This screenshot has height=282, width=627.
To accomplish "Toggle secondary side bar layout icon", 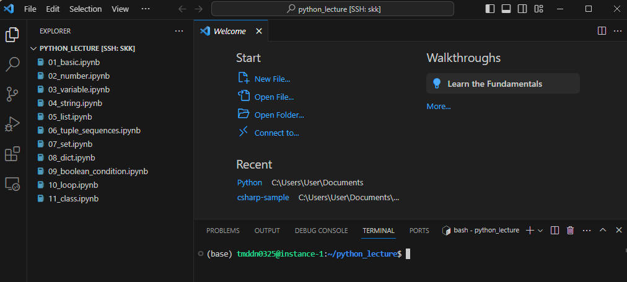I will pos(522,9).
